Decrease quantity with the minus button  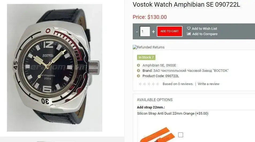(137, 31)
